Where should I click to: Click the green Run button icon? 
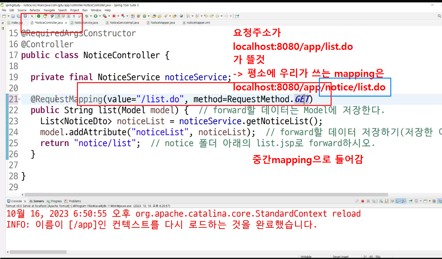96,16
